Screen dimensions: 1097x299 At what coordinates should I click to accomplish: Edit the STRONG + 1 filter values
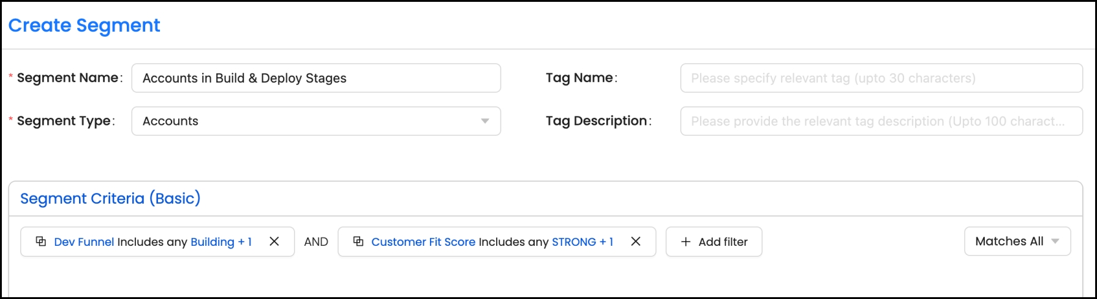click(x=582, y=242)
